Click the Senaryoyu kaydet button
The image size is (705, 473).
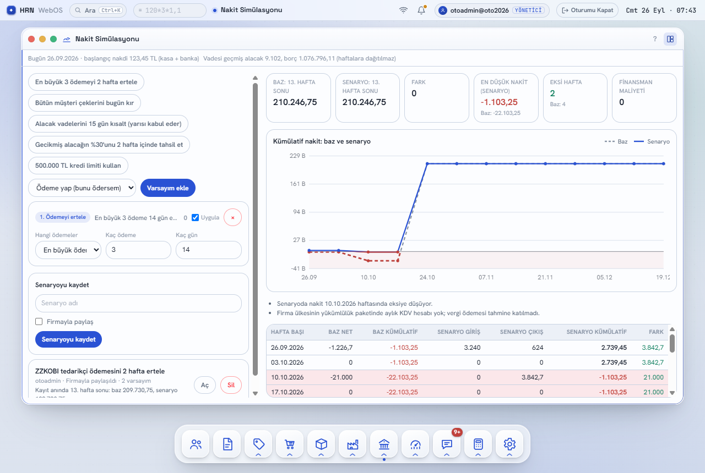pos(69,339)
